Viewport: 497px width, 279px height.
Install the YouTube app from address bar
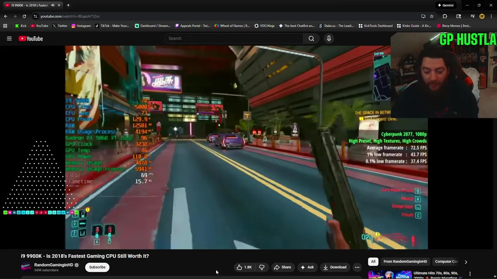423,16
